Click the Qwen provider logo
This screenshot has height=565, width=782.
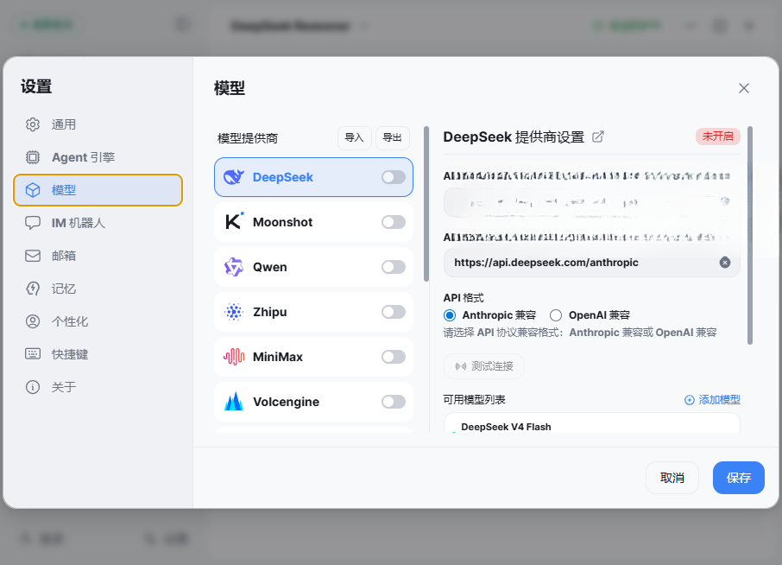pos(233,267)
